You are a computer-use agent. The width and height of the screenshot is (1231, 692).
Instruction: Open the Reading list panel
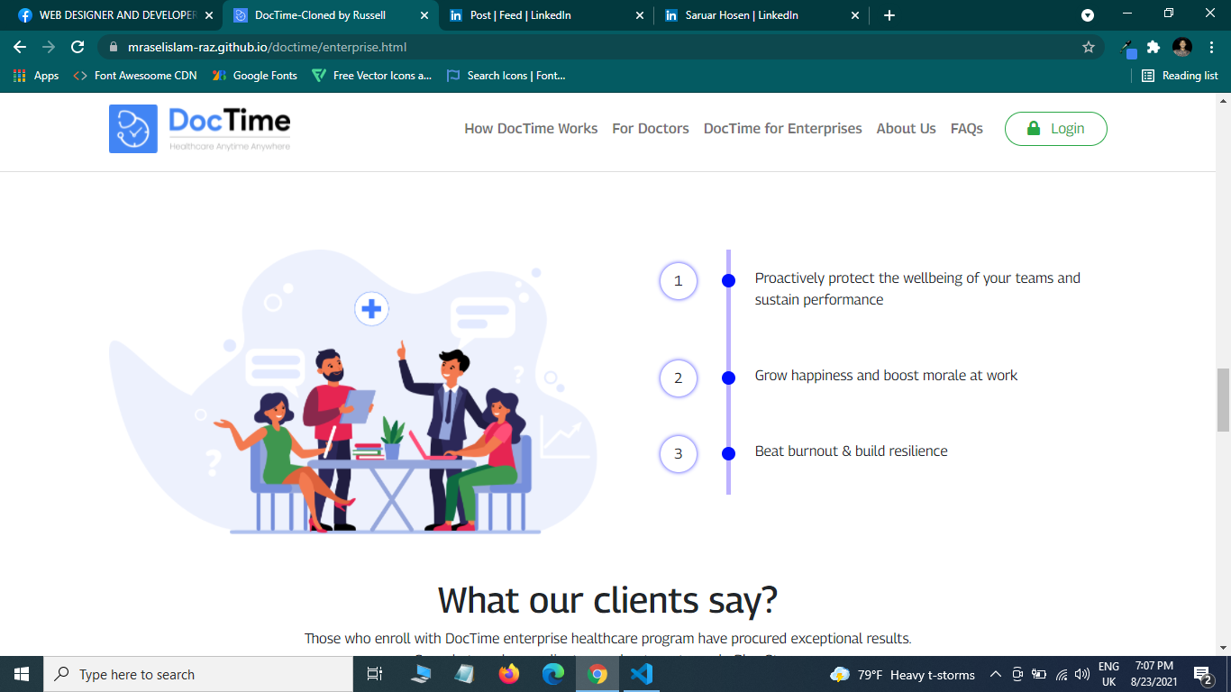coord(1180,76)
